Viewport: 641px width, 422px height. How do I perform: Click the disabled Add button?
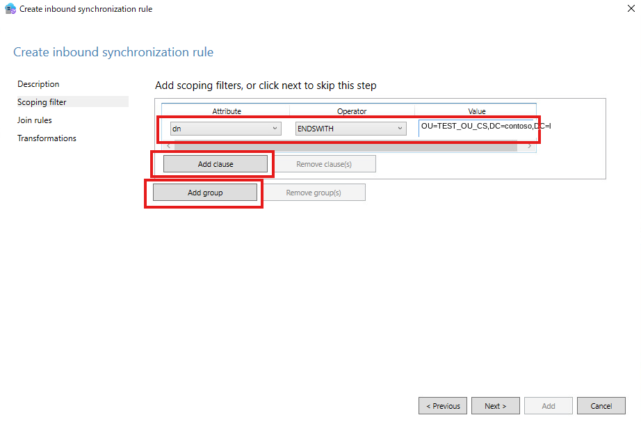pyautogui.click(x=549, y=405)
